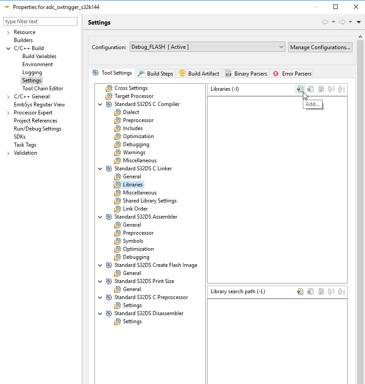The width and height of the screenshot is (365, 384).
Task: Open Warnings under C Compiler
Action: (x=134, y=152)
